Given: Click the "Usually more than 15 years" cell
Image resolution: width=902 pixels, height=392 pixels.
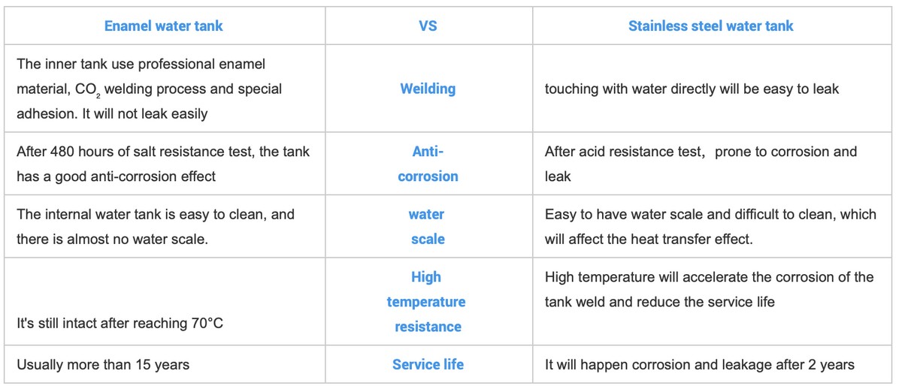Looking at the screenshot, I should (x=103, y=365).
